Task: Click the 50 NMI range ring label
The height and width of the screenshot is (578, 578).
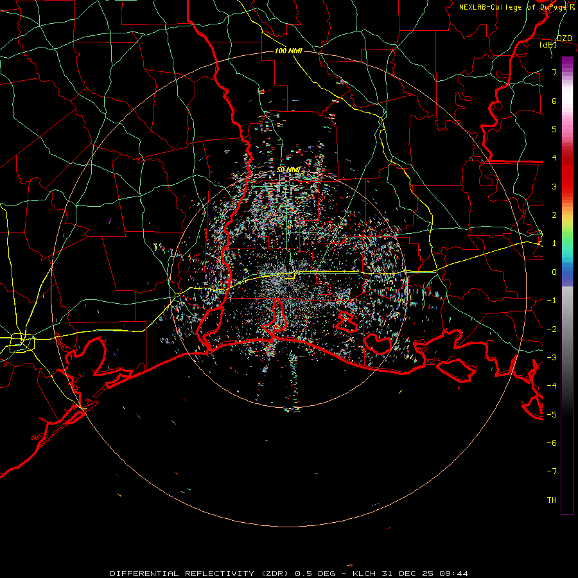Action: pos(288,170)
